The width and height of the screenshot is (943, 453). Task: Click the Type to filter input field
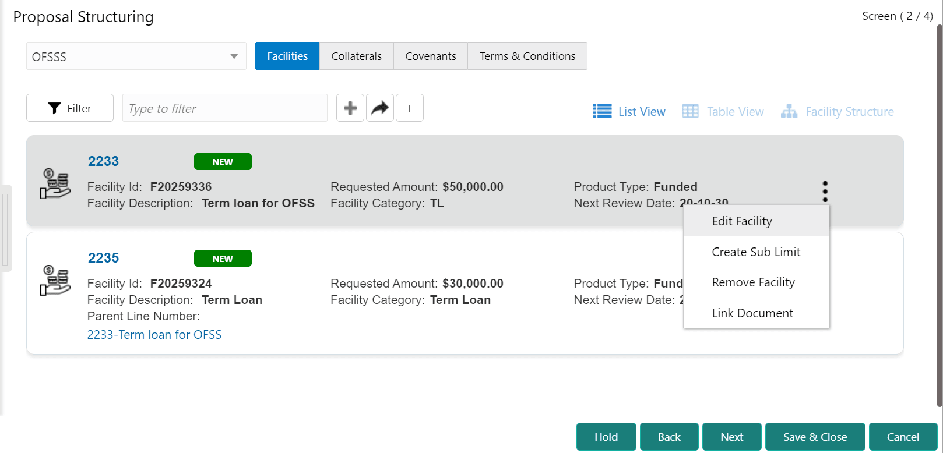click(x=224, y=108)
